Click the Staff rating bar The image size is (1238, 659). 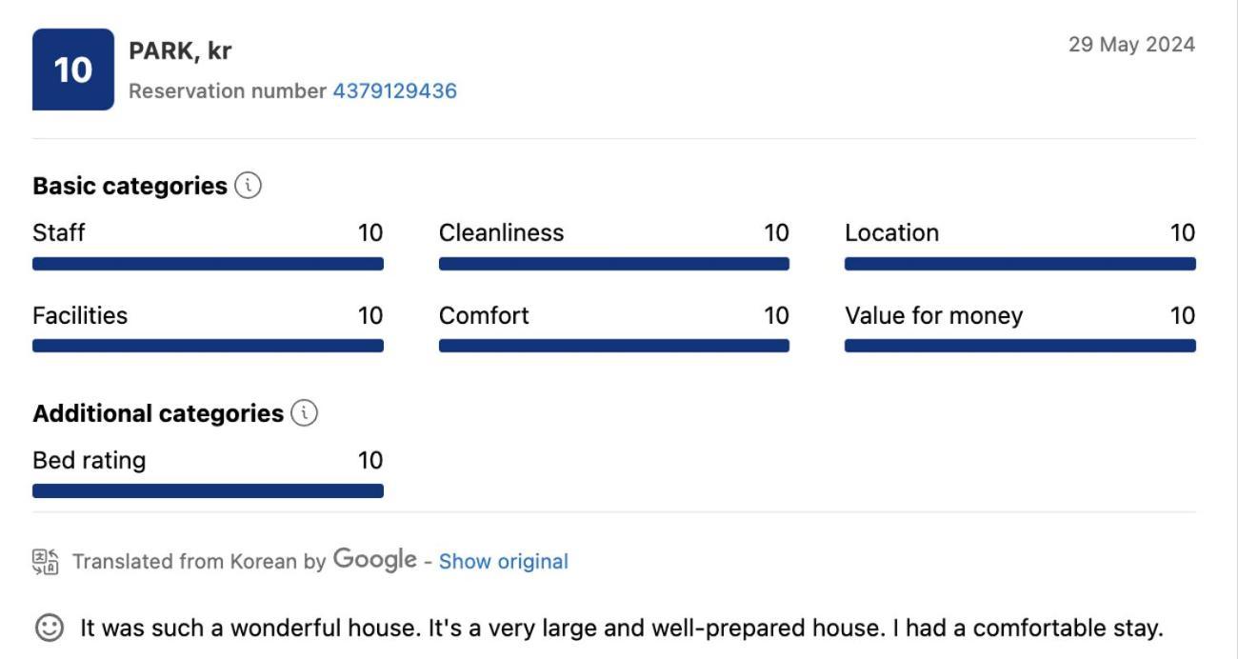click(208, 264)
